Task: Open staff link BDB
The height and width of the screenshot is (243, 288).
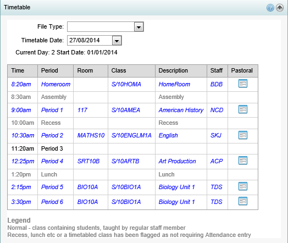Action: click(x=217, y=84)
